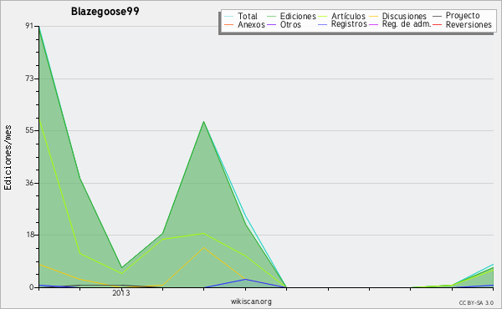502x309 pixels.
Task: Click the cyan Total line swatch
Action: [x=228, y=16]
